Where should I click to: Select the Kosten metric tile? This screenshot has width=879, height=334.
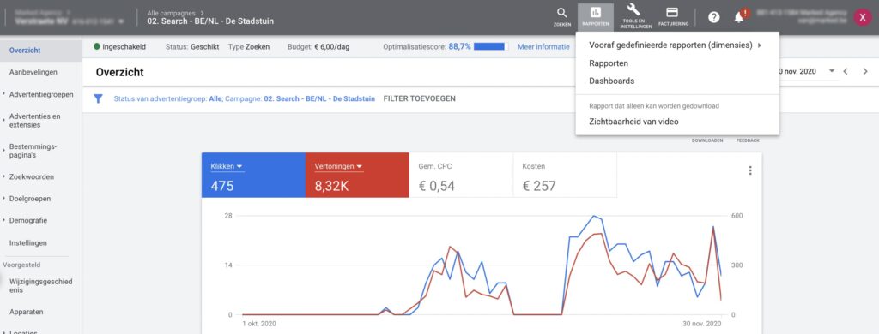(565, 176)
